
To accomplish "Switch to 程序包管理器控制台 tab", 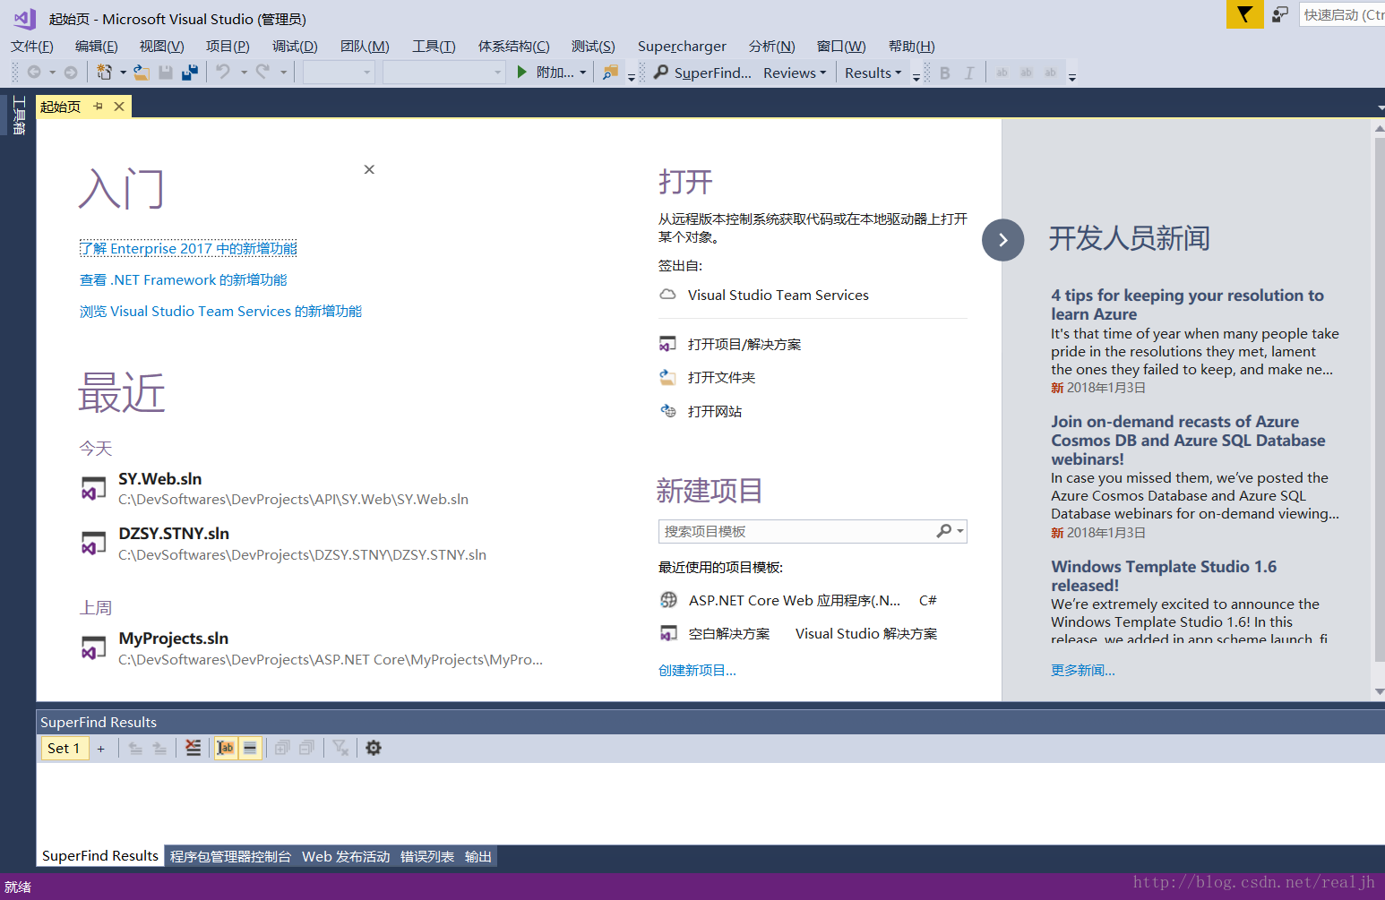I will 230,857.
